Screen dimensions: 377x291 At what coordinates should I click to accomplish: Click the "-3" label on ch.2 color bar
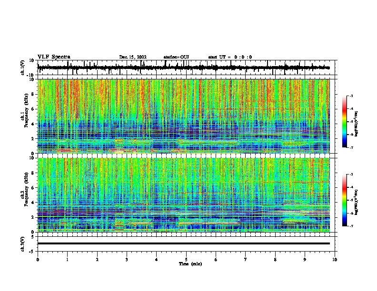click(x=351, y=175)
